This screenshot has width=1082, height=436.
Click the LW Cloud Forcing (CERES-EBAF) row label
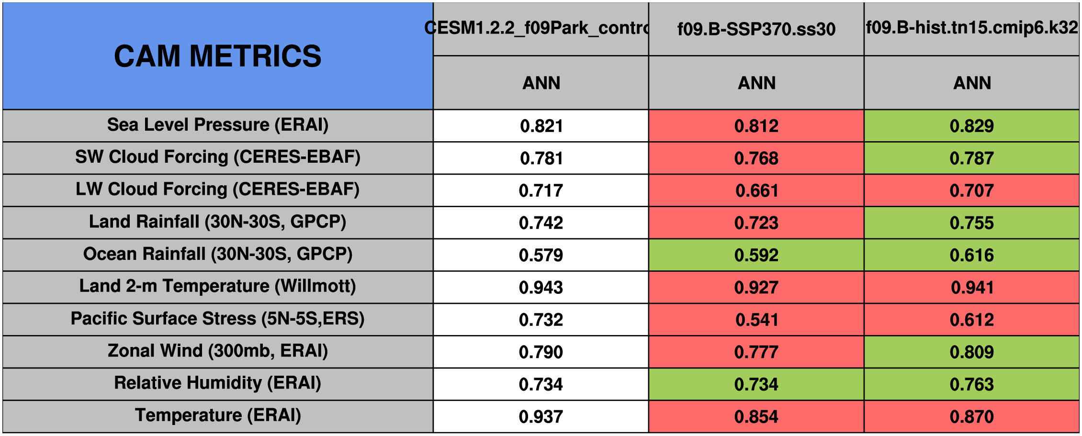[218, 190]
